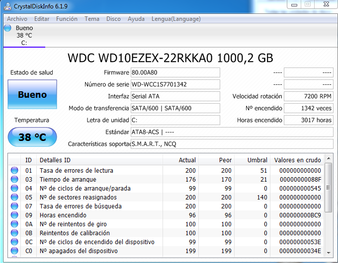Click the Bueno 38 °C C: drive tab
The height and width of the screenshot is (263, 338).
click(x=24, y=35)
